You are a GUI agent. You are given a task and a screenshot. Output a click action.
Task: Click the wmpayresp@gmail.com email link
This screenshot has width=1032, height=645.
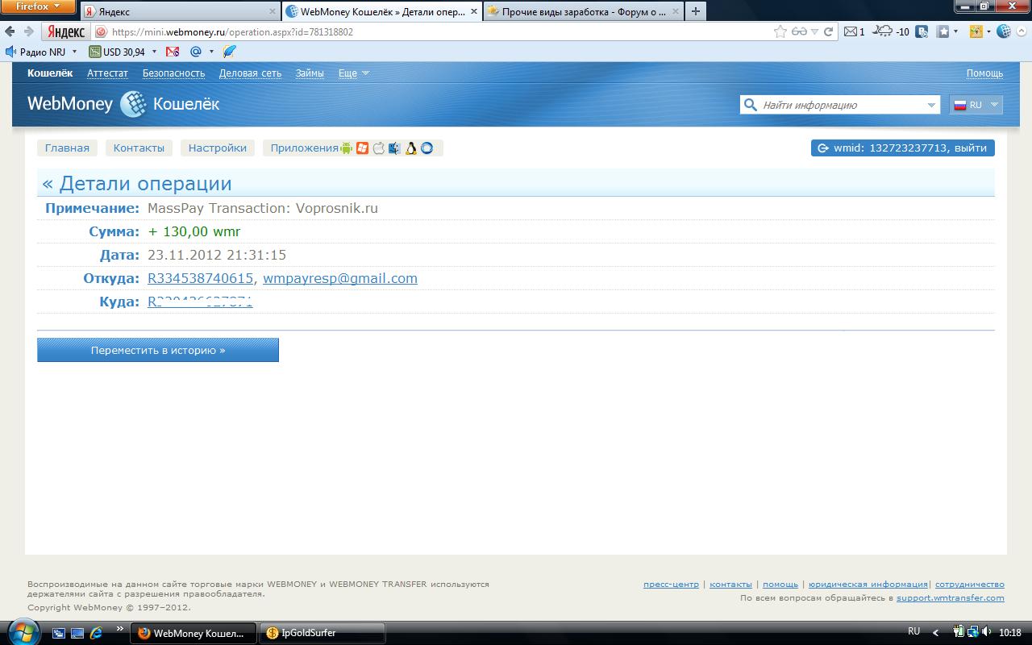point(340,278)
